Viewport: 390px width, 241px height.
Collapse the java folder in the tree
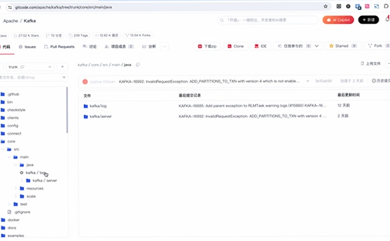15,165
